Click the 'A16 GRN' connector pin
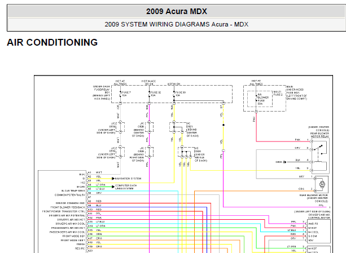The width and height of the screenshot is (346, 253). (95, 234)
